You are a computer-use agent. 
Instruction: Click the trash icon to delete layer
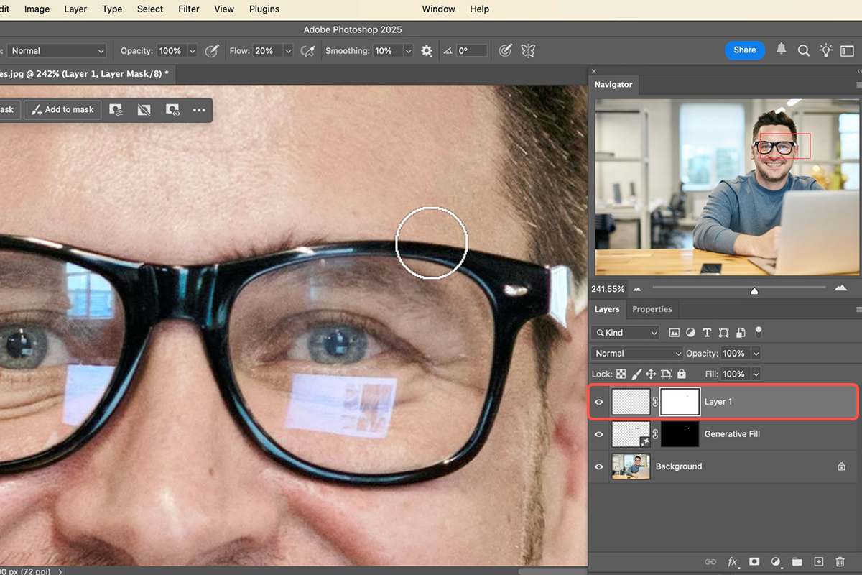[840, 561]
